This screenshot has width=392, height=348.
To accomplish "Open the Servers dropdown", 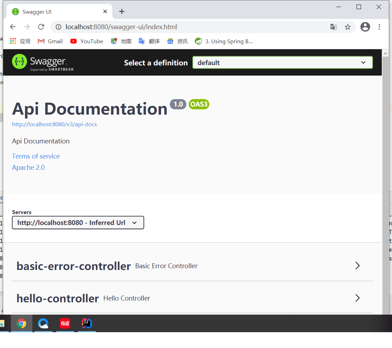I will pos(78,223).
